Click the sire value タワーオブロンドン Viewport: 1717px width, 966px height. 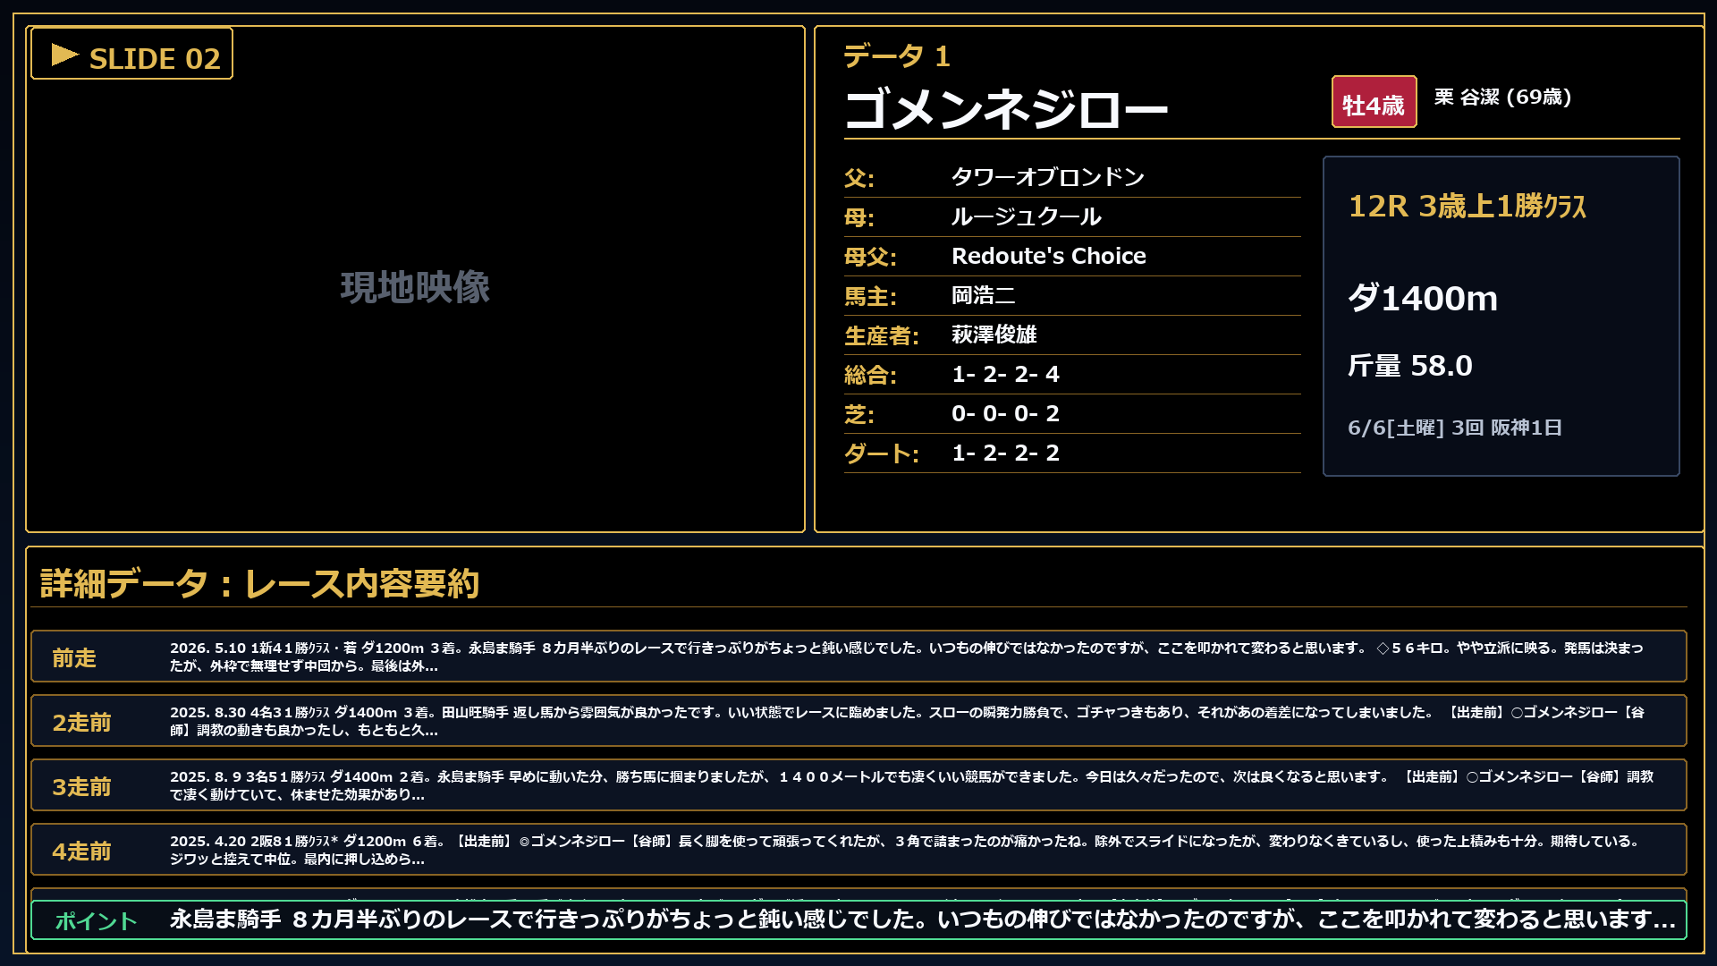1048,177
